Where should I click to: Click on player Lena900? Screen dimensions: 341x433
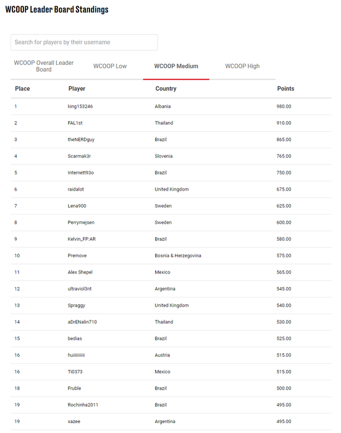(x=77, y=206)
